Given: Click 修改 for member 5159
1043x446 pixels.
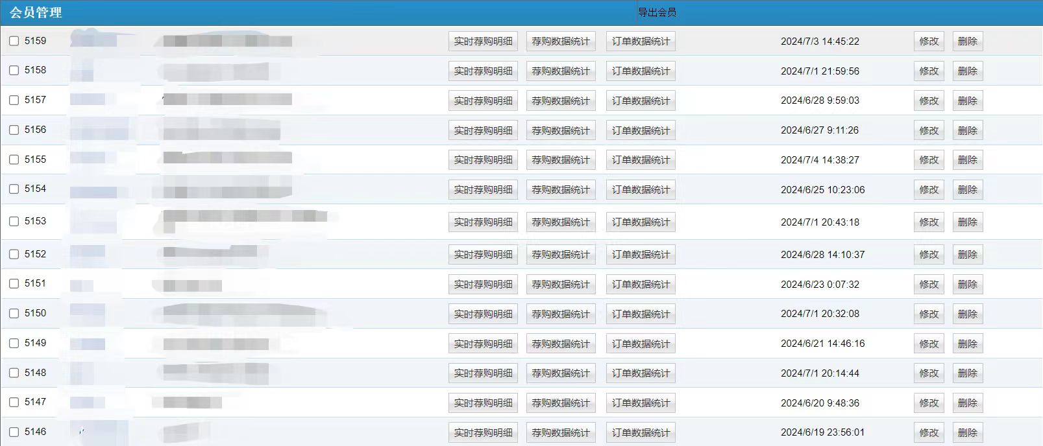Looking at the screenshot, I should tap(929, 41).
